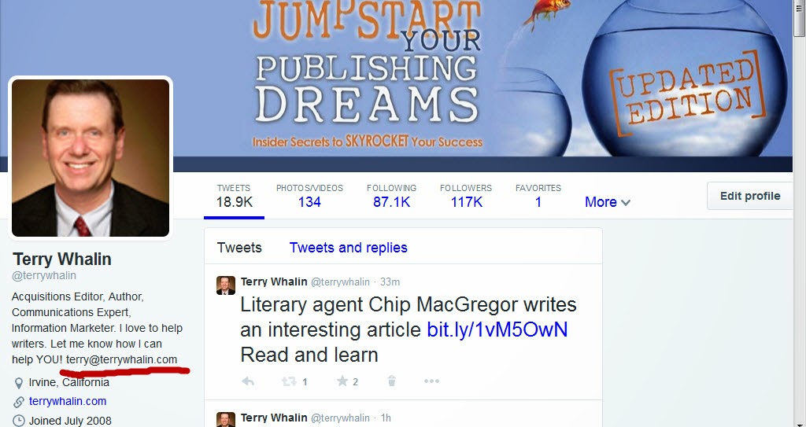Open more options ellipsis on first tweet
The height and width of the screenshot is (427, 806).
431,381
